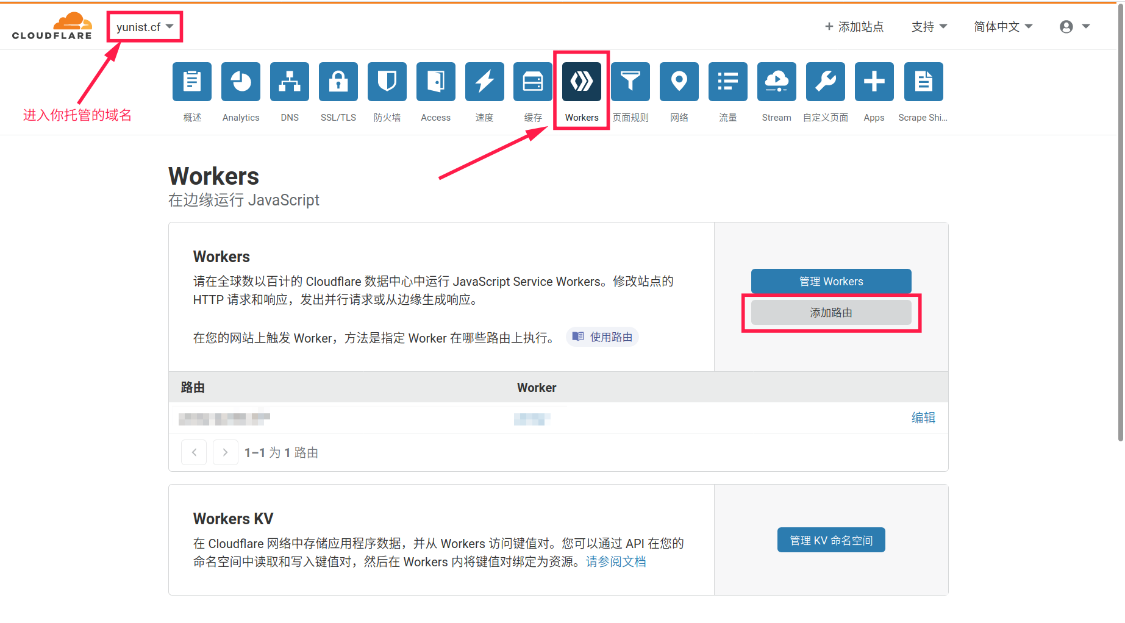Open the 流量 traffic list icon
The width and height of the screenshot is (1125, 623).
point(728,82)
